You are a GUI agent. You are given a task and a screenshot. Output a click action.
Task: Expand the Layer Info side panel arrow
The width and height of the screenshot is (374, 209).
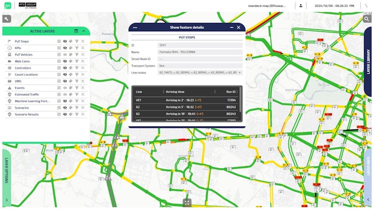tap(369, 200)
